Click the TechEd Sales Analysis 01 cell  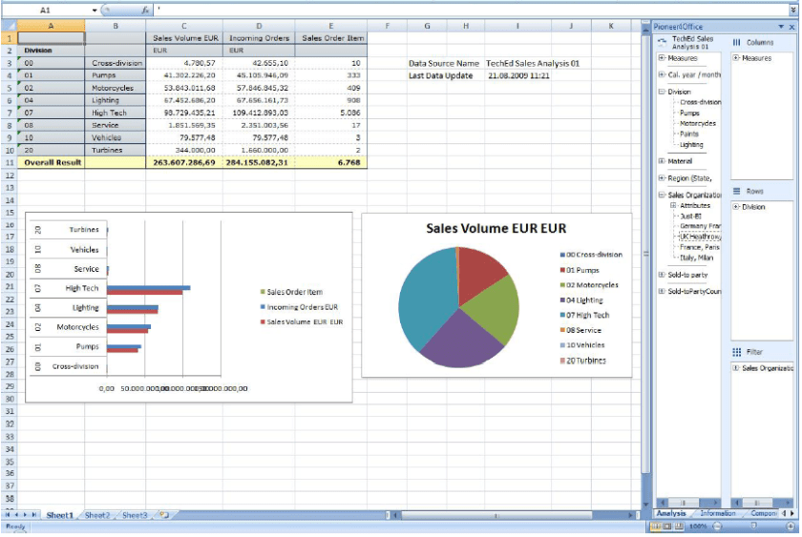532,63
